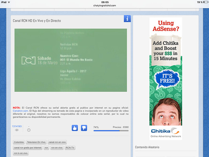Click the 74% rating text

coord(96,127)
